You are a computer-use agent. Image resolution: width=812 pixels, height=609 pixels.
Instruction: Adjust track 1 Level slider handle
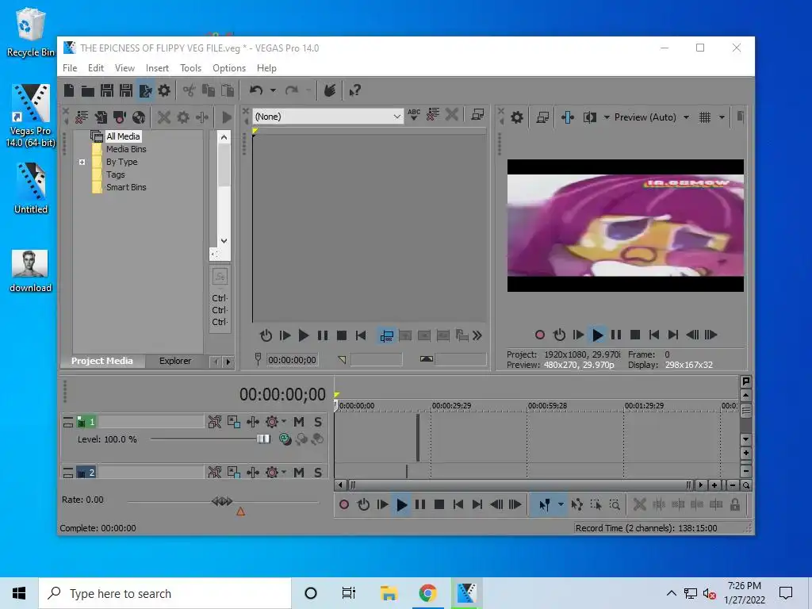coord(263,439)
